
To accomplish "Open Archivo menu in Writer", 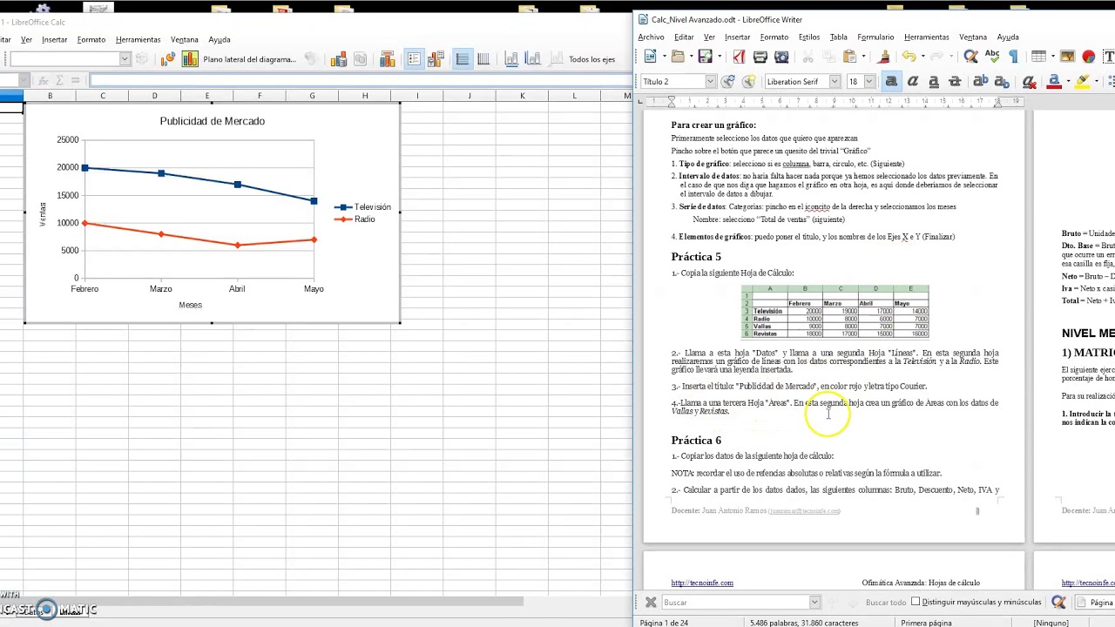I will tap(651, 37).
